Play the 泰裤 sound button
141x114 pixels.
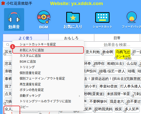point(8,79)
